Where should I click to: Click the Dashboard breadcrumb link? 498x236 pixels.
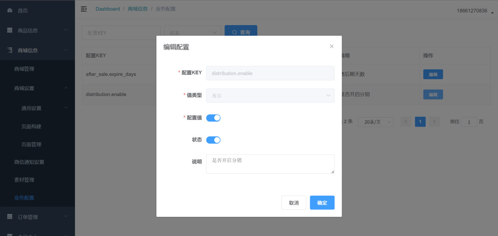pos(108,9)
